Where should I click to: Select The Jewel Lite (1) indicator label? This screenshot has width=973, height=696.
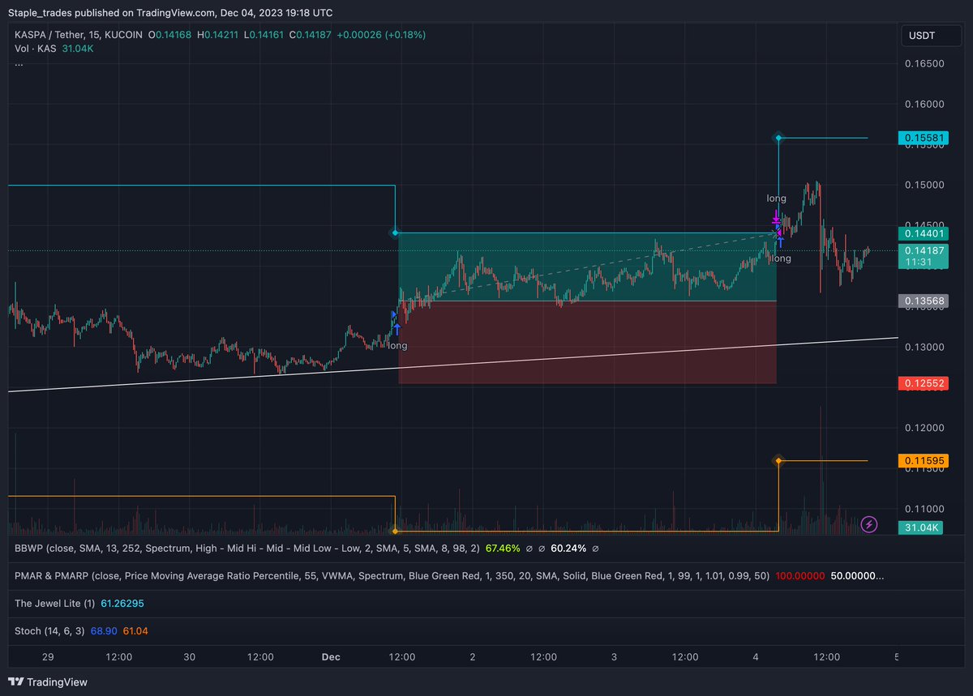click(55, 604)
